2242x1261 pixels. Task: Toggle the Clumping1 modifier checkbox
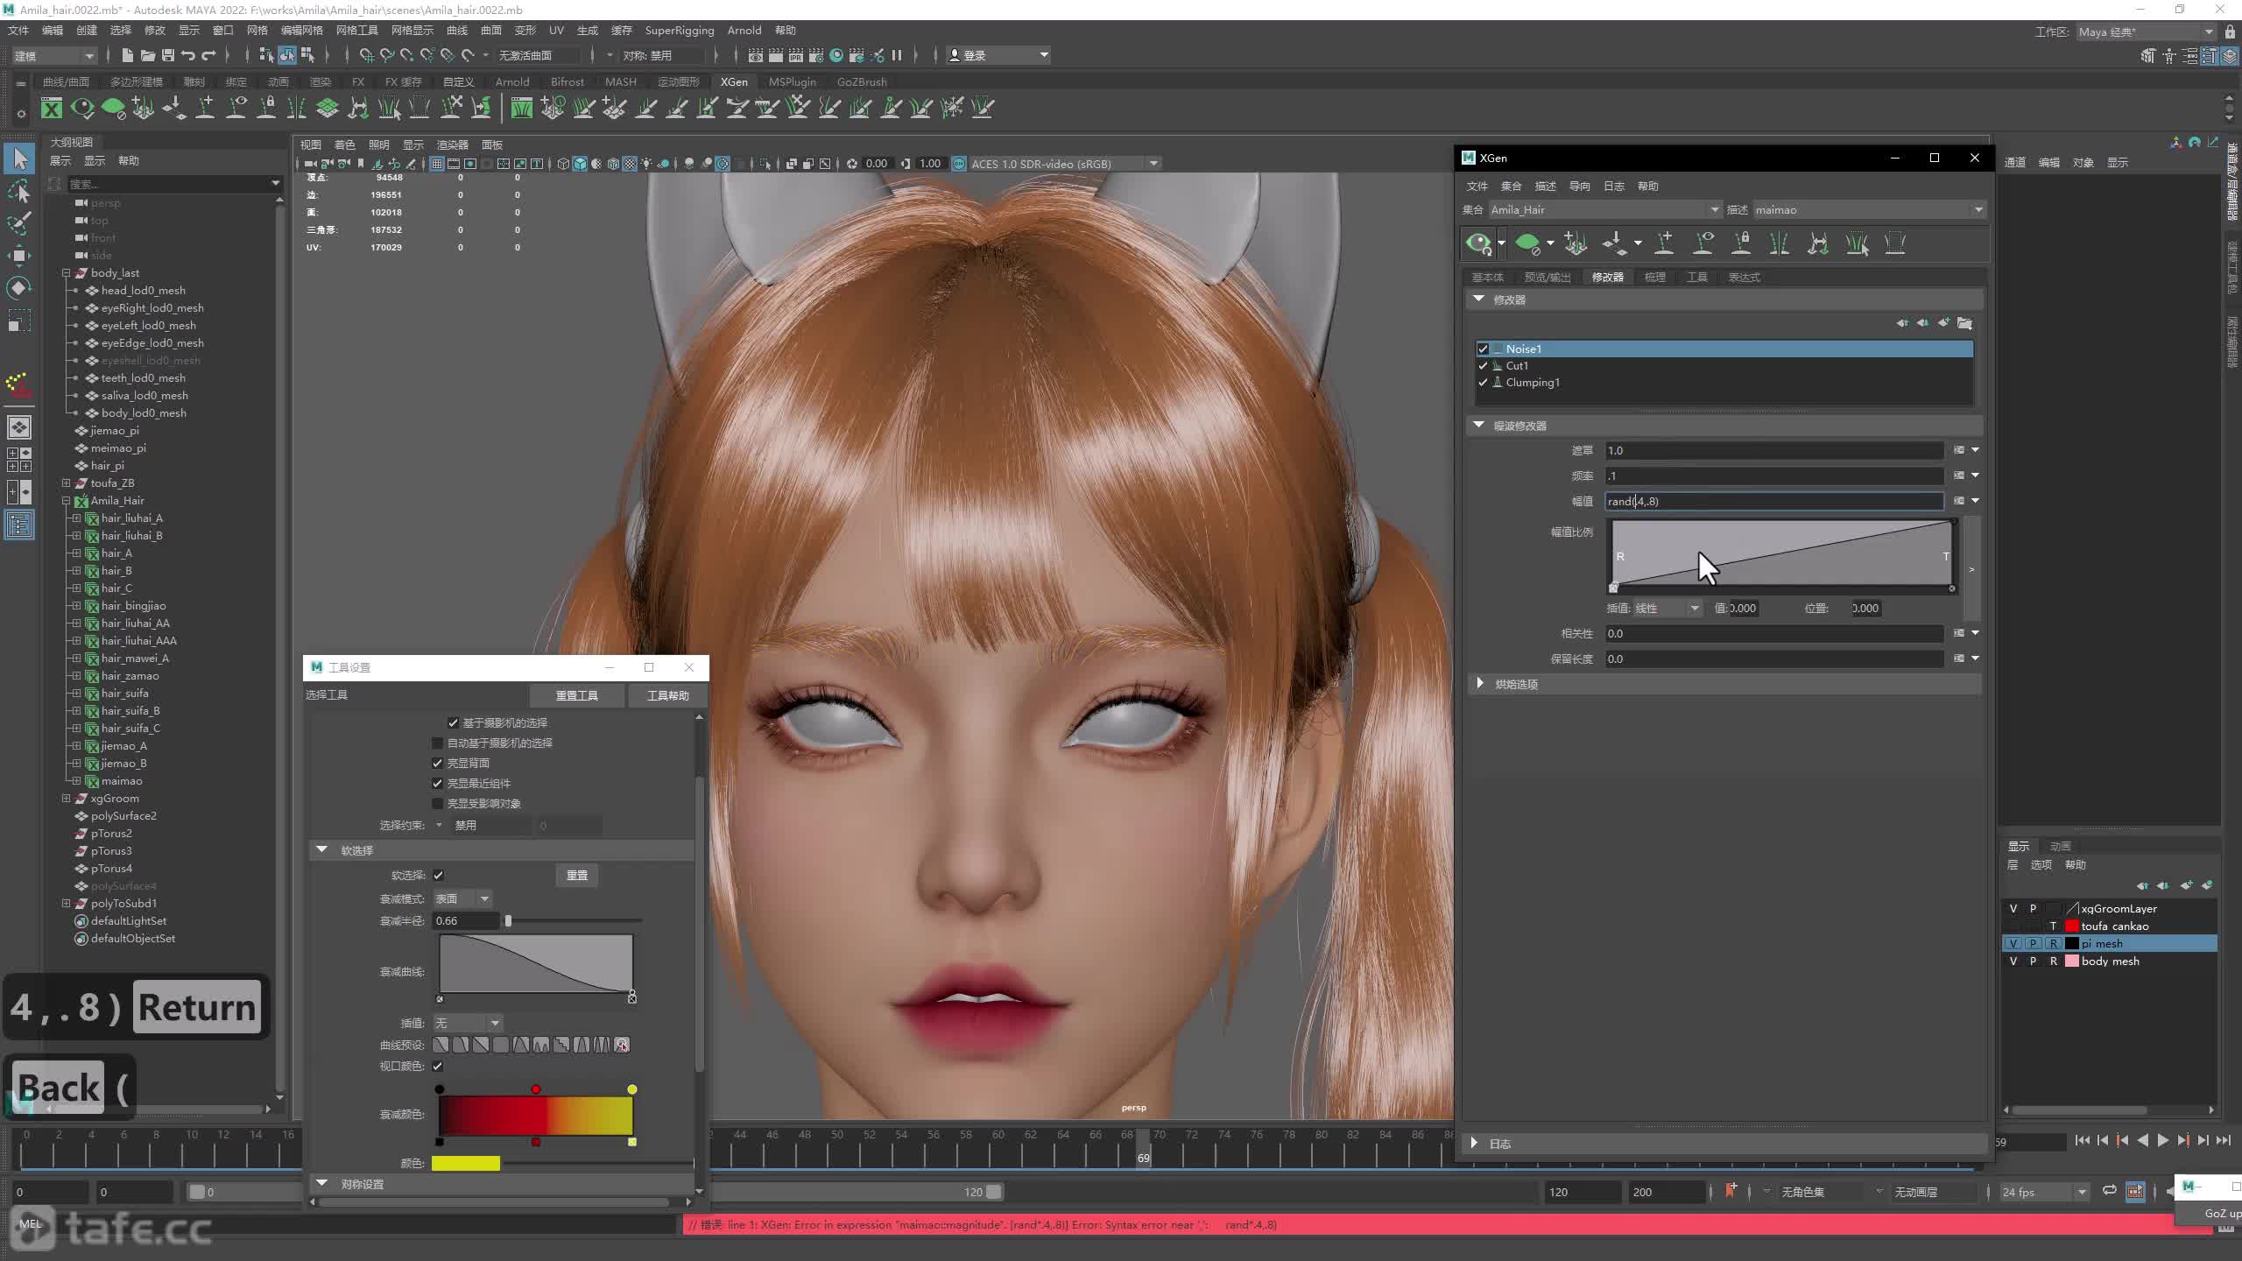(1483, 382)
